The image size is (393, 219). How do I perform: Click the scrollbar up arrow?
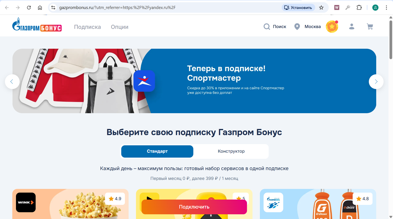[x=391, y=17]
